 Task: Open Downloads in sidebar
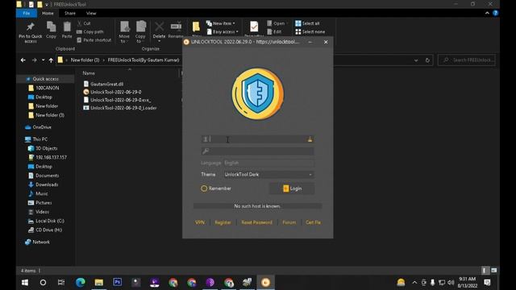point(44,184)
